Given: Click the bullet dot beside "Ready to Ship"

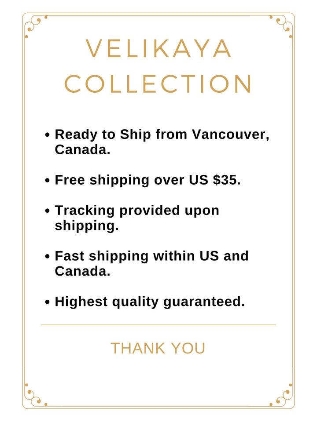Looking at the screenshot, I should [48, 135].
